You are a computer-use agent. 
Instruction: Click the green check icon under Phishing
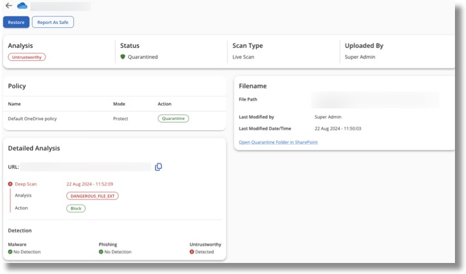101,252
